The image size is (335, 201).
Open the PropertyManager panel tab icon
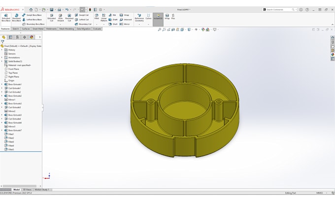point(10,37)
